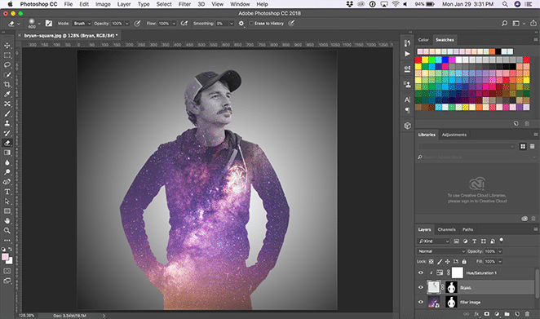
Task: Select the Brush tool in the toolbox
Action: coord(7,113)
